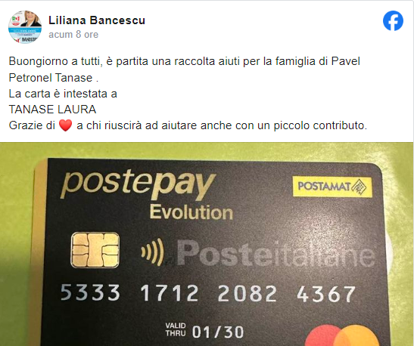The height and width of the screenshot is (346, 414).
Task: Click the valid thru date 01/30
Action: [218, 332]
